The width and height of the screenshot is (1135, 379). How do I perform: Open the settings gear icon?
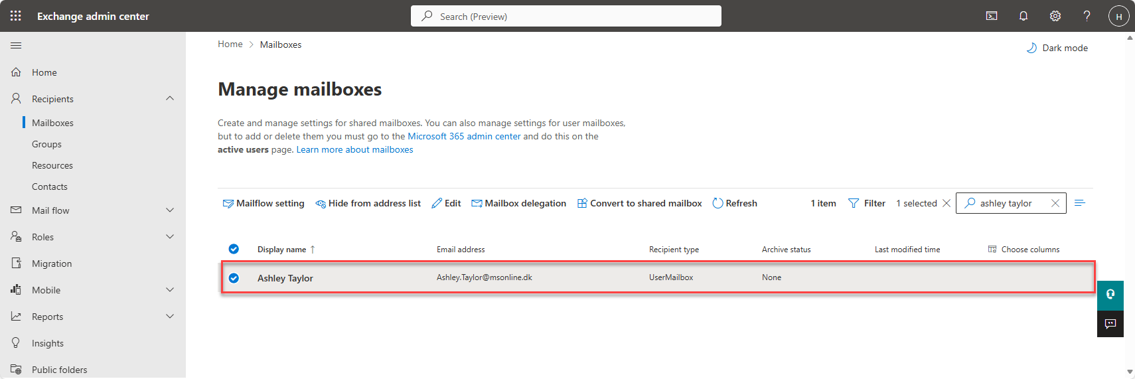click(1055, 16)
